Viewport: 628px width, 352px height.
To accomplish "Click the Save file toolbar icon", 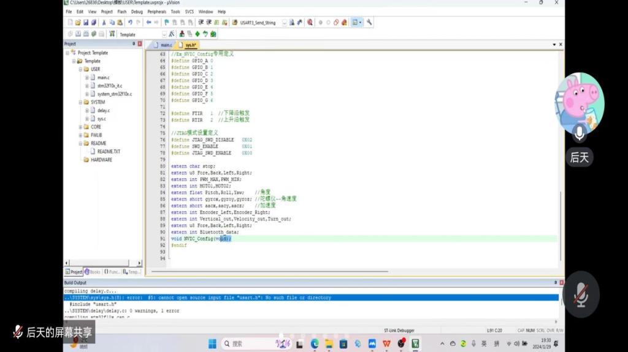I will click(x=85, y=23).
